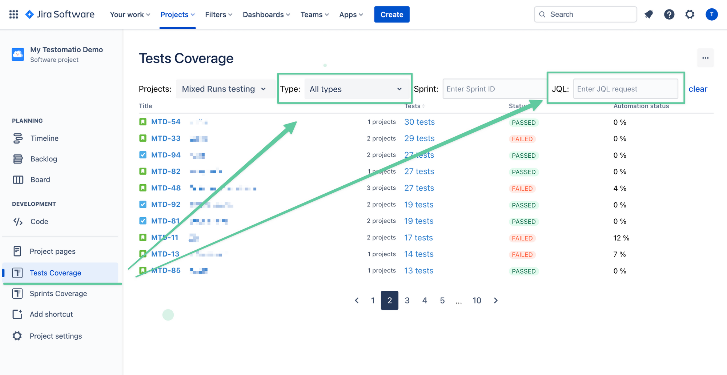Click the task icon next to MTD-92

point(143,204)
